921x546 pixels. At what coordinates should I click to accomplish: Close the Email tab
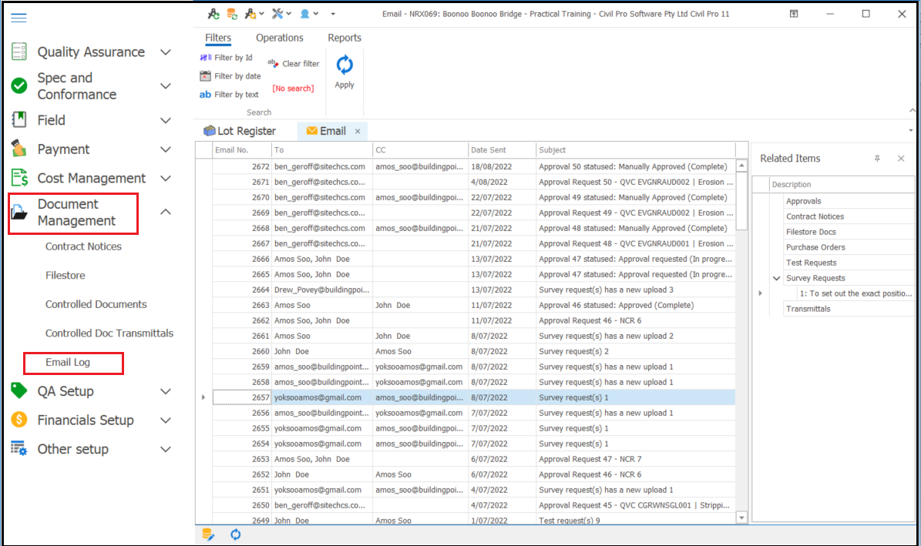pyautogui.click(x=358, y=132)
